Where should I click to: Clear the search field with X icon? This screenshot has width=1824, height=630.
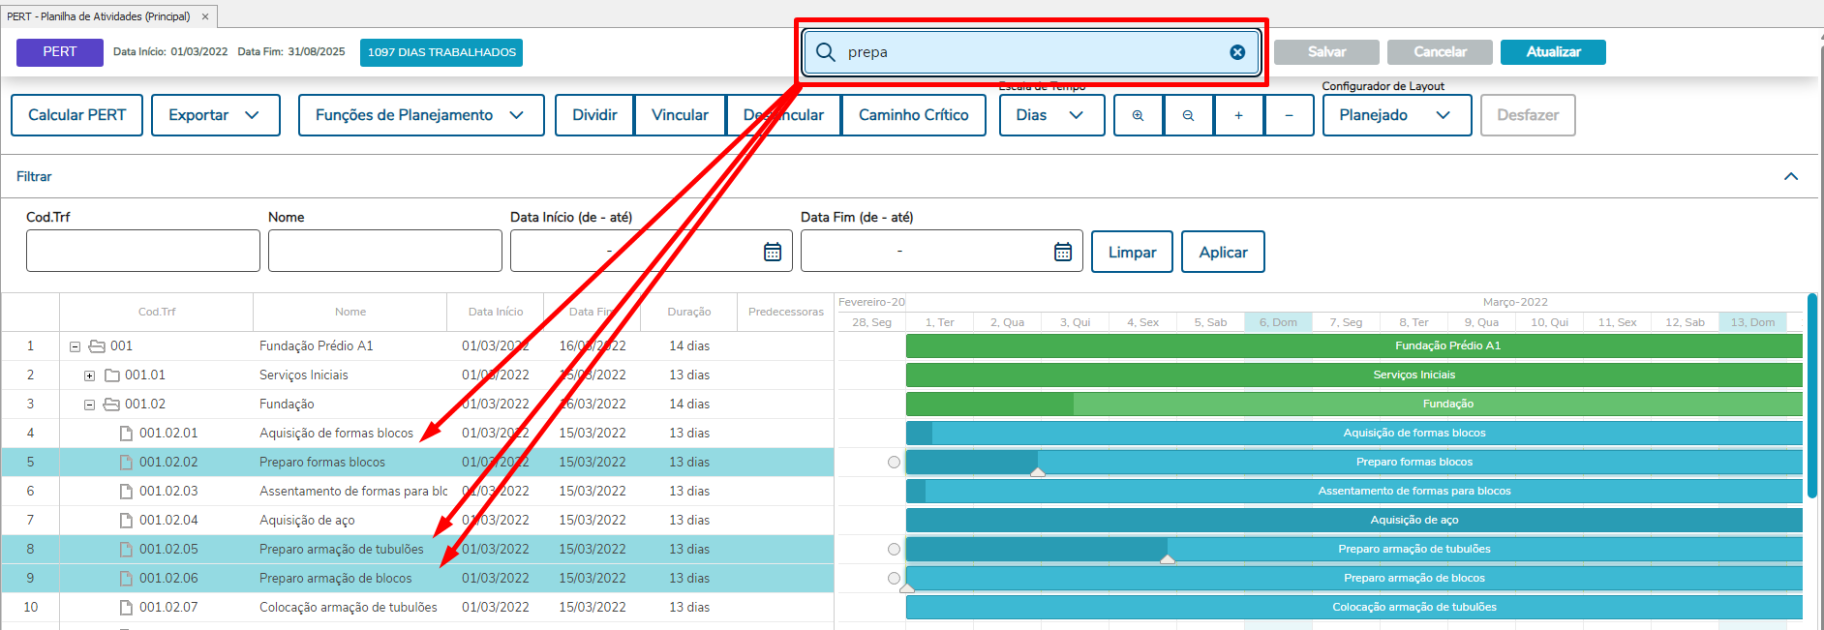point(1237,52)
